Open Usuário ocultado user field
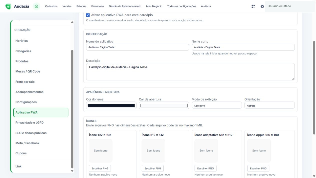 (x=290, y=6)
